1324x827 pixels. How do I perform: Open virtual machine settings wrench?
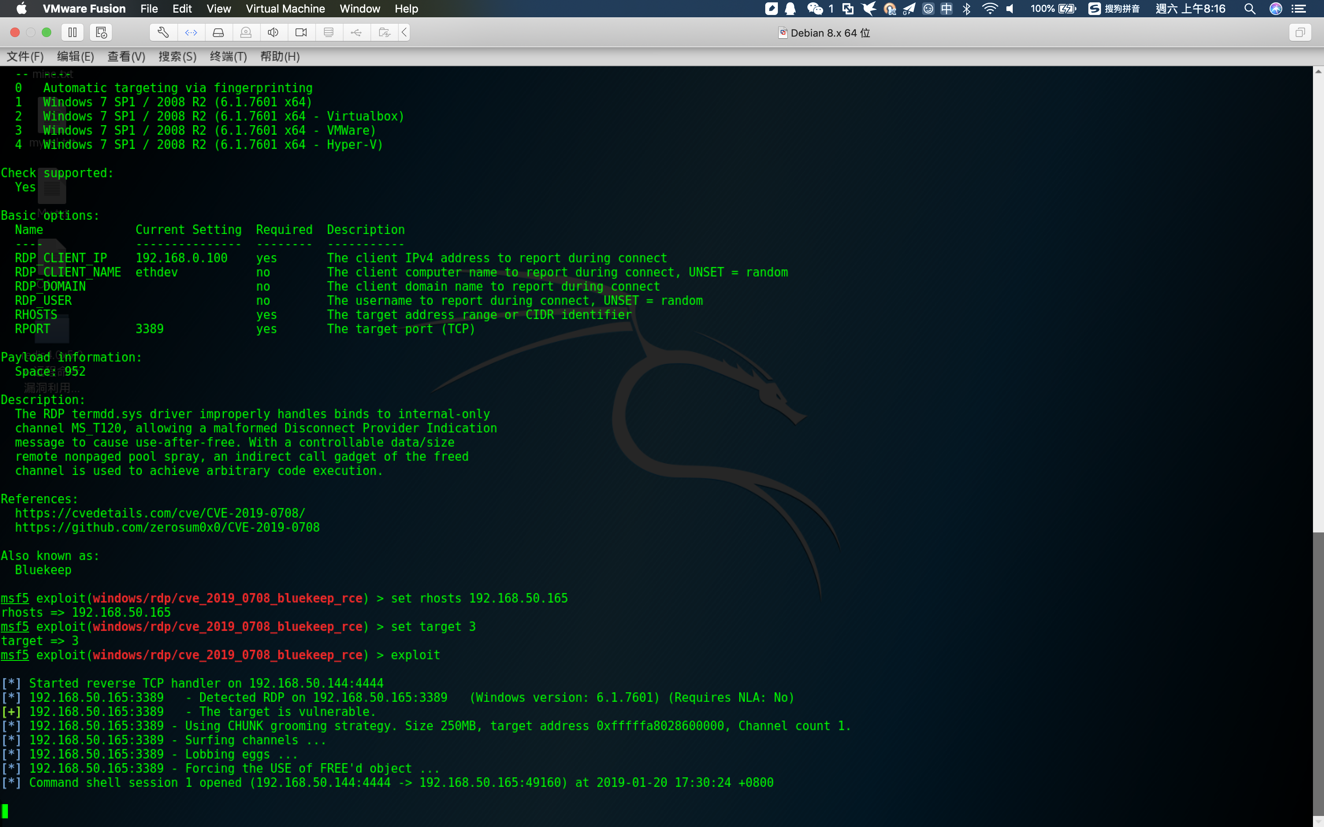163,33
